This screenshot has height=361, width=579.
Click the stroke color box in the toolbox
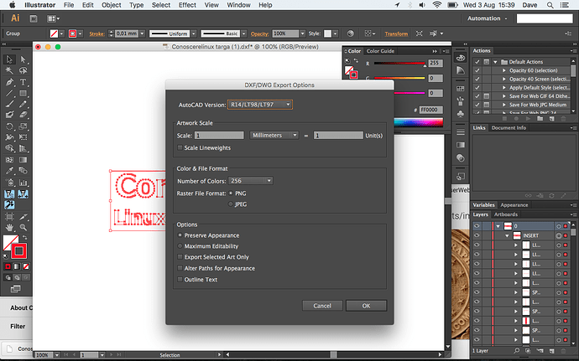[18, 251]
